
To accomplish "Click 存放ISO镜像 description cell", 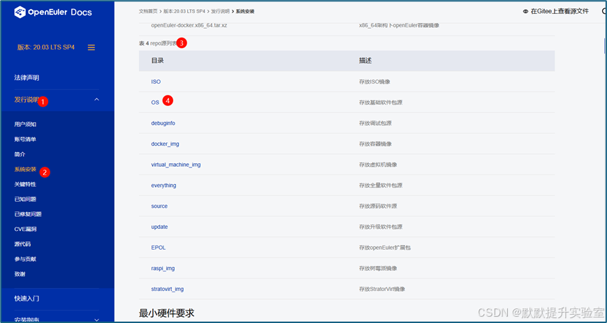I will pyautogui.click(x=374, y=82).
